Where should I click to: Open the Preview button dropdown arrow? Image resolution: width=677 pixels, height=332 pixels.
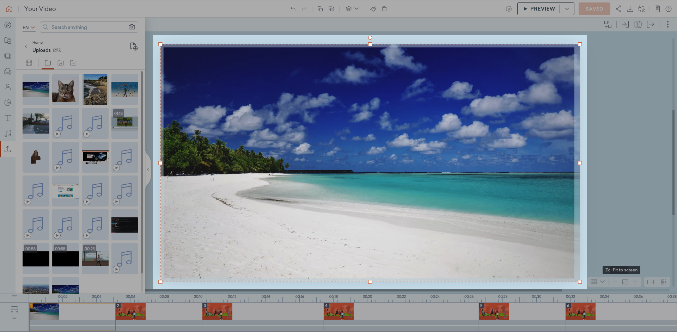click(x=567, y=9)
